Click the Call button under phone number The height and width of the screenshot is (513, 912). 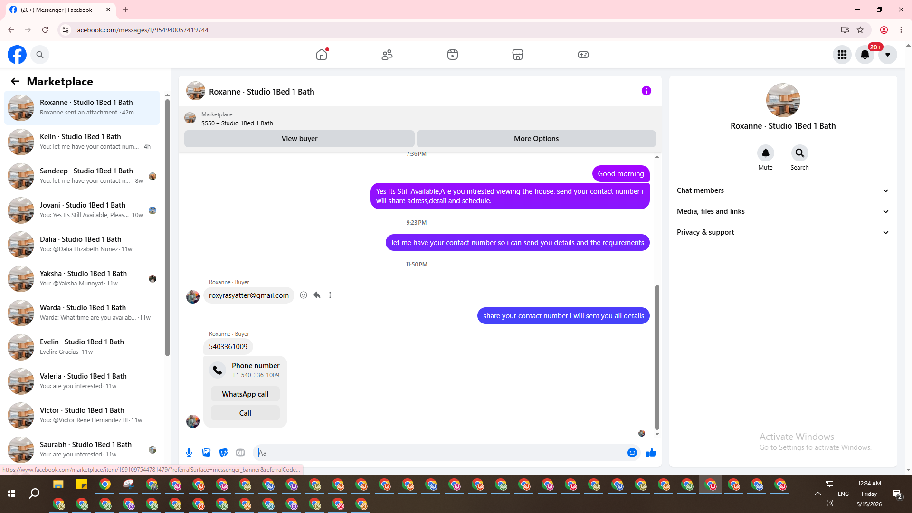click(245, 413)
